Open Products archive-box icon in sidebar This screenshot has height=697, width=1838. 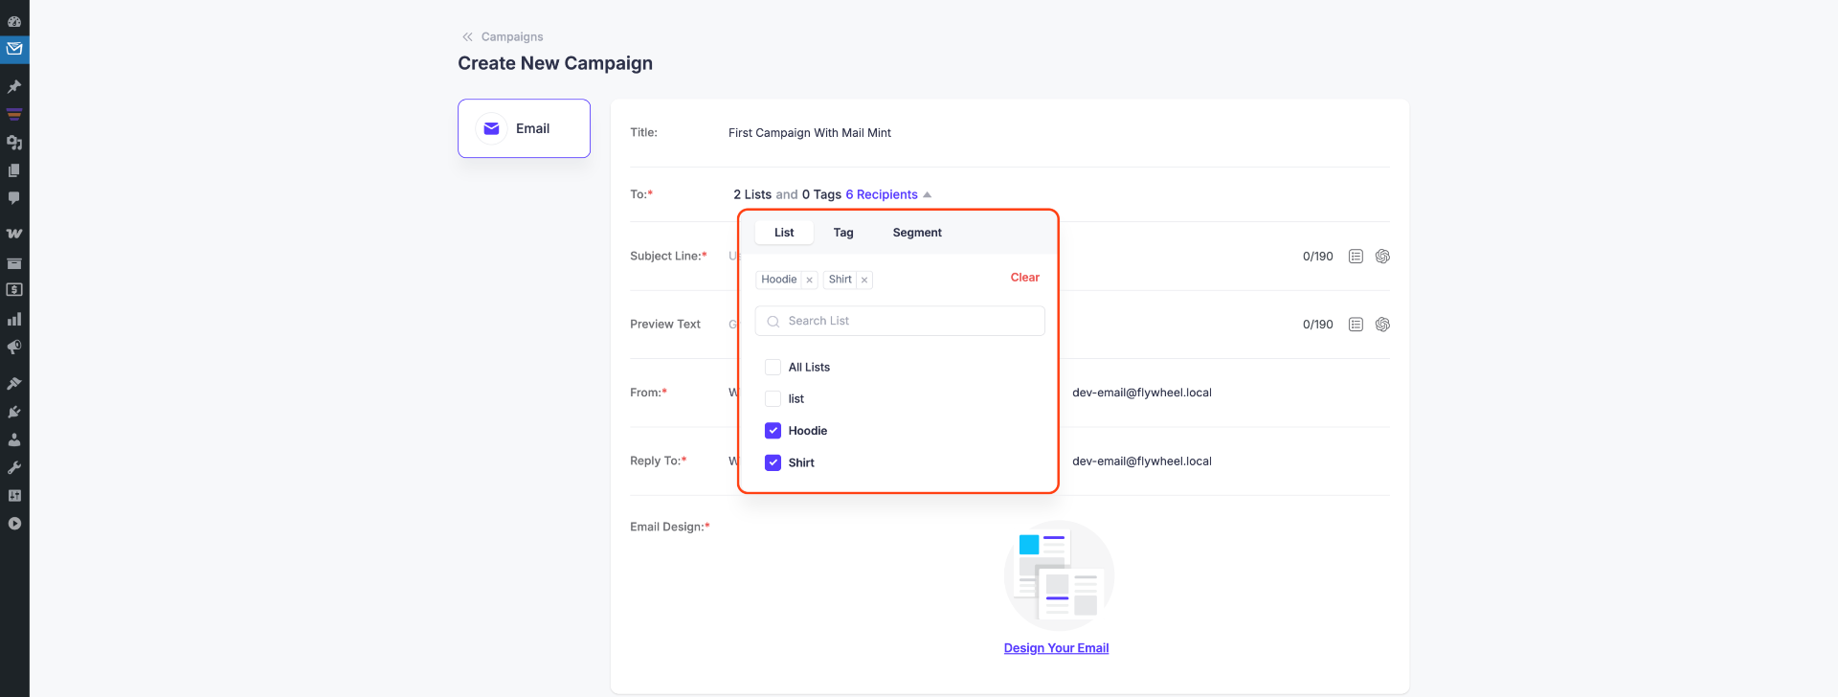tap(14, 262)
